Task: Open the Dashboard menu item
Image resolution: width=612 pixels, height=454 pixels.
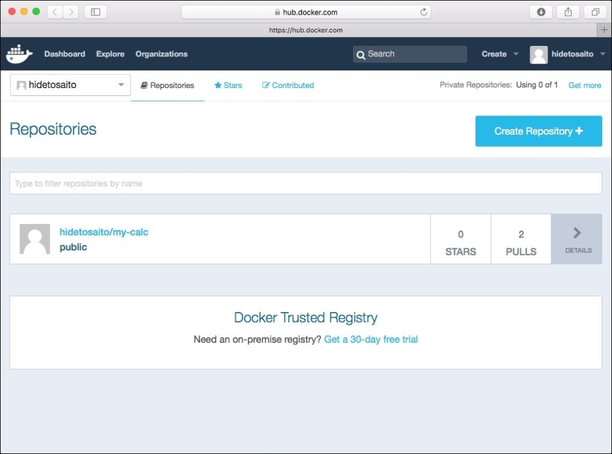Action: 65,54
